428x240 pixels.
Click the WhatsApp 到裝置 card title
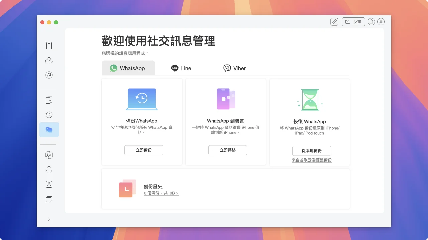click(x=226, y=121)
